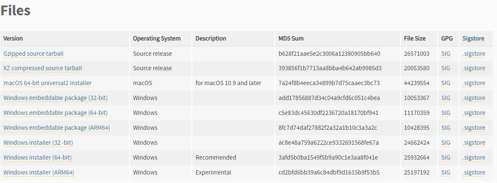
Task: Open the experimental Windows installer (ARM64)
Action: point(38,172)
